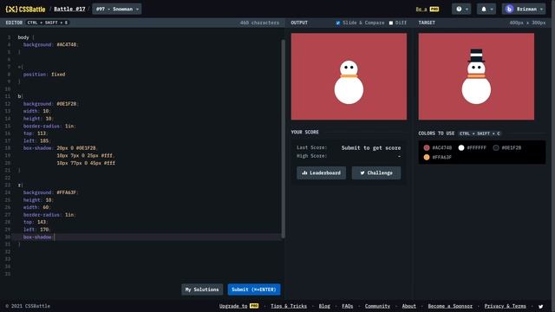Expand the Brizman account dropdown
This screenshot has width=555, height=312.
pyautogui.click(x=524, y=10)
